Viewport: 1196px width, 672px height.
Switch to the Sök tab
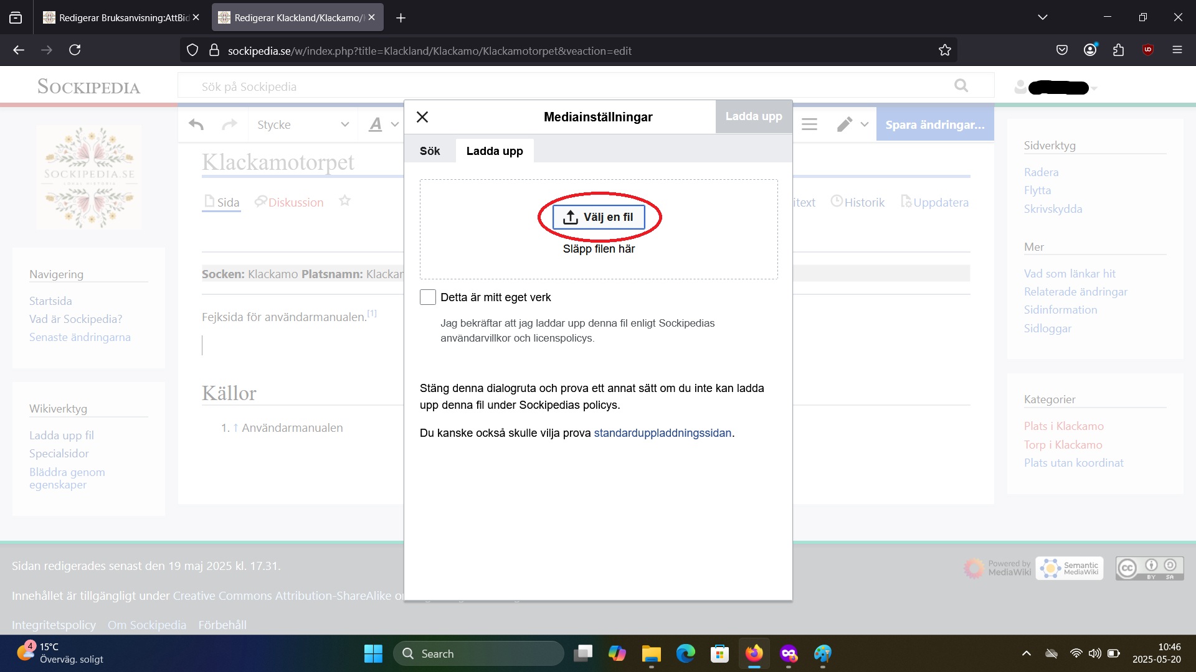430,151
